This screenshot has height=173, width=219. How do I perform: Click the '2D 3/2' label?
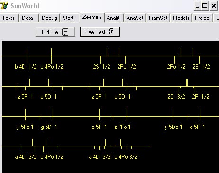tap(176, 97)
